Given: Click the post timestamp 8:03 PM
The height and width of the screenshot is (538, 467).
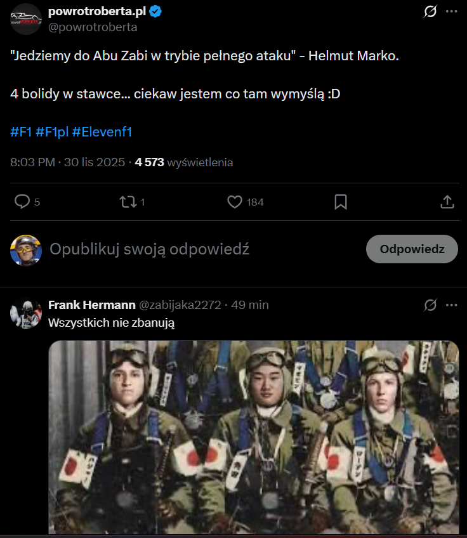Looking at the screenshot, I should (x=32, y=162).
